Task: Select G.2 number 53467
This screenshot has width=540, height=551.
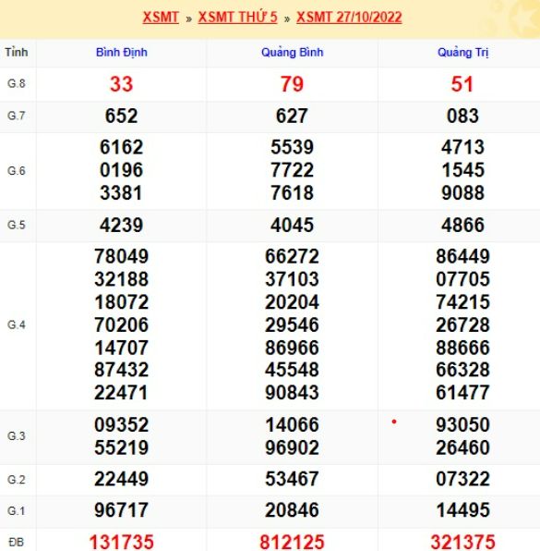Action: click(x=293, y=479)
